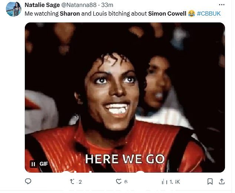
Task: Open the reply speech bubble icon
Action: pos(28,181)
